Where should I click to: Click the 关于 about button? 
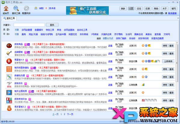pos(165,9)
